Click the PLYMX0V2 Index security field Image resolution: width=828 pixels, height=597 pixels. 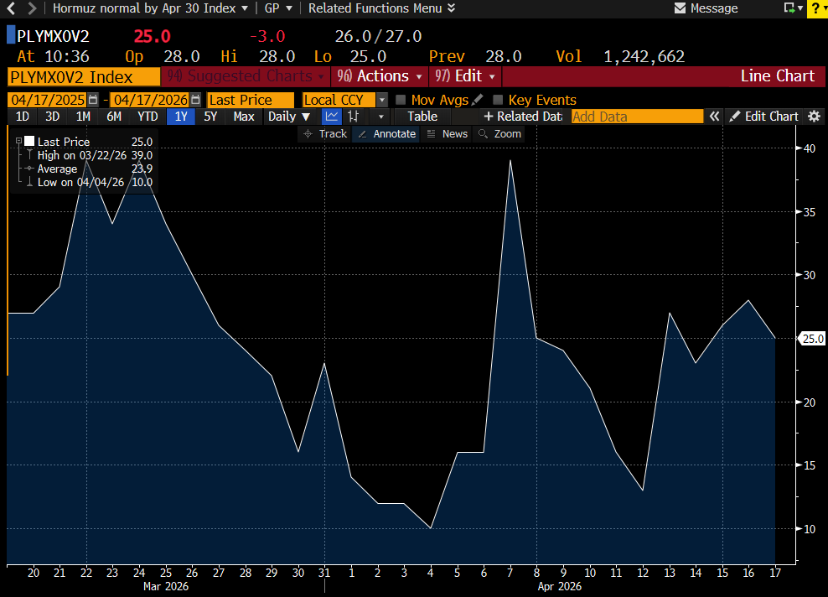[x=84, y=77]
